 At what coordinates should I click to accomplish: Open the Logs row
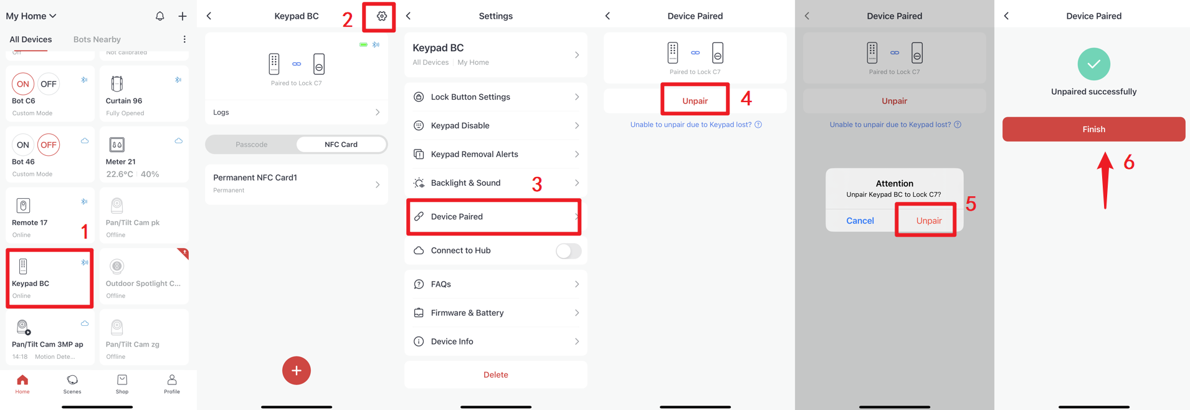297,112
